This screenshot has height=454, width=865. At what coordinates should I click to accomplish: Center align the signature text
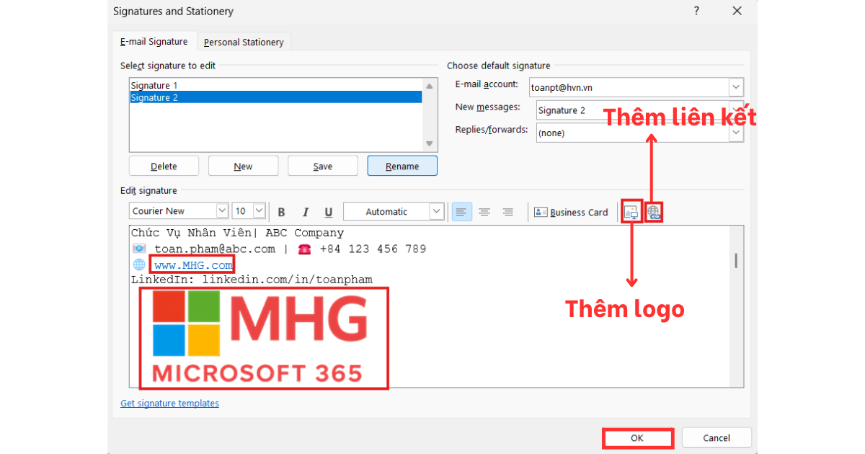click(484, 212)
